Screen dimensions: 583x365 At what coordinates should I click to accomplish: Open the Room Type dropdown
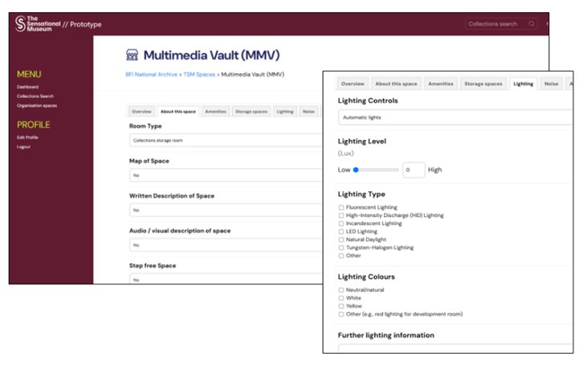click(x=225, y=141)
